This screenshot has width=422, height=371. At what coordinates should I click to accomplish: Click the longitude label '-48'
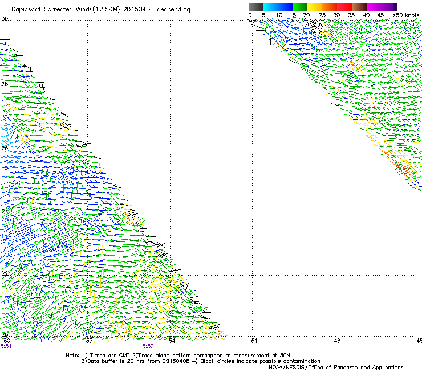click(x=335, y=341)
